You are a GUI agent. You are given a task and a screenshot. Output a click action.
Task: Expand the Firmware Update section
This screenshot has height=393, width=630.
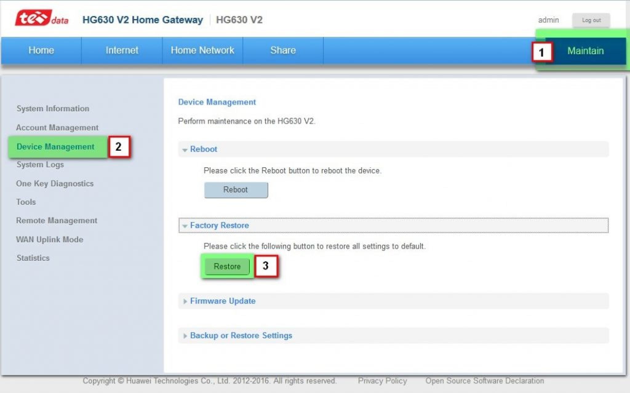(222, 301)
